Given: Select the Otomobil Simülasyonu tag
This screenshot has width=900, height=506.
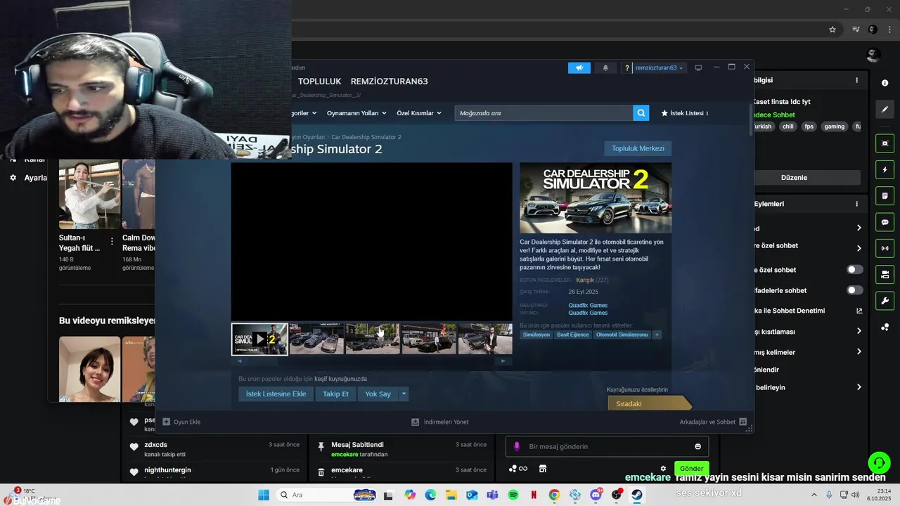Looking at the screenshot, I should pos(622,335).
